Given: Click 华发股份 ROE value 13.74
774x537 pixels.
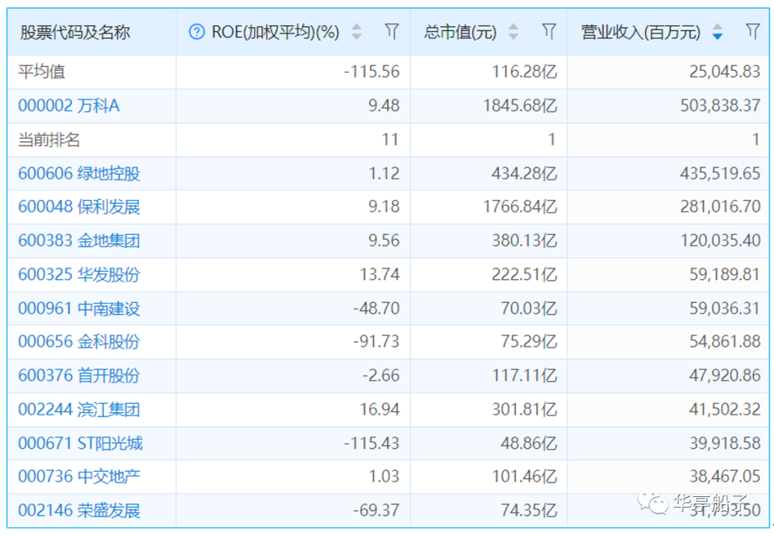Looking at the screenshot, I should tap(380, 274).
